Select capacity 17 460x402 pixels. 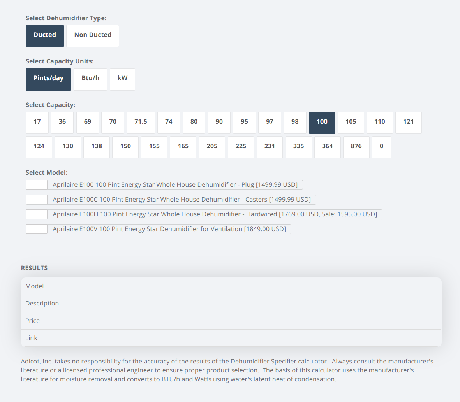pyautogui.click(x=37, y=123)
